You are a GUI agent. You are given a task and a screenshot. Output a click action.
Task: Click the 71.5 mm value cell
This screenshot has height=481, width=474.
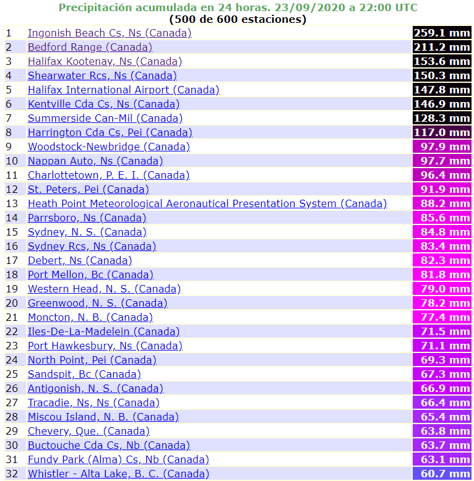click(x=442, y=331)
